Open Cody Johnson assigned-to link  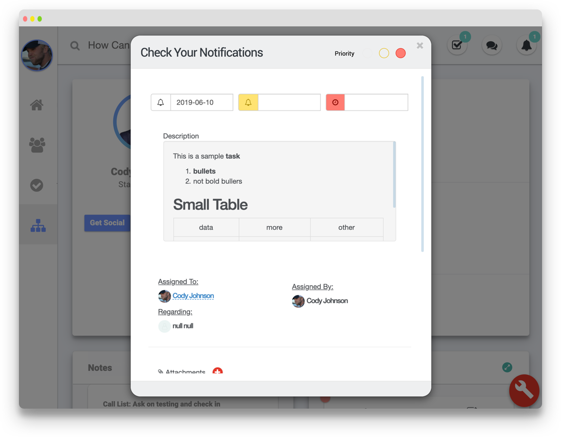(193, 296)
